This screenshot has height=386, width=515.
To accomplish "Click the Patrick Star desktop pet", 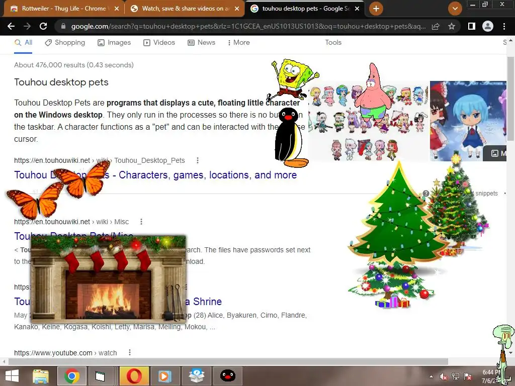I will 373,92.
